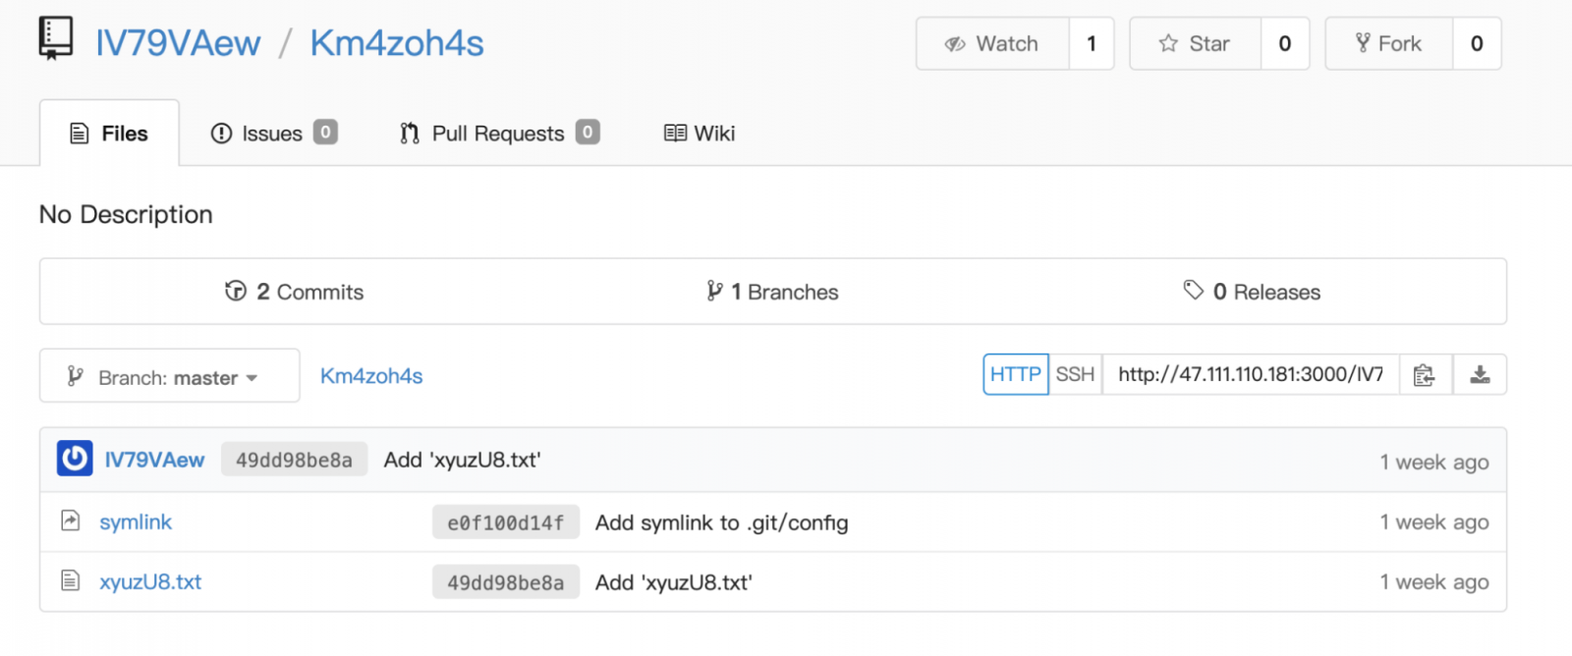Click the releases tag icon
Screen dimensions: 1572x656
point(1193,290)
